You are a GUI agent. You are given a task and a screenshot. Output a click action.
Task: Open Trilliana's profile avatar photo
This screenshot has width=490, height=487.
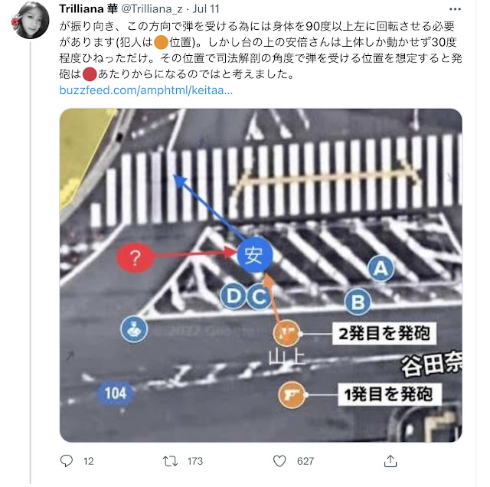(31, 20)
